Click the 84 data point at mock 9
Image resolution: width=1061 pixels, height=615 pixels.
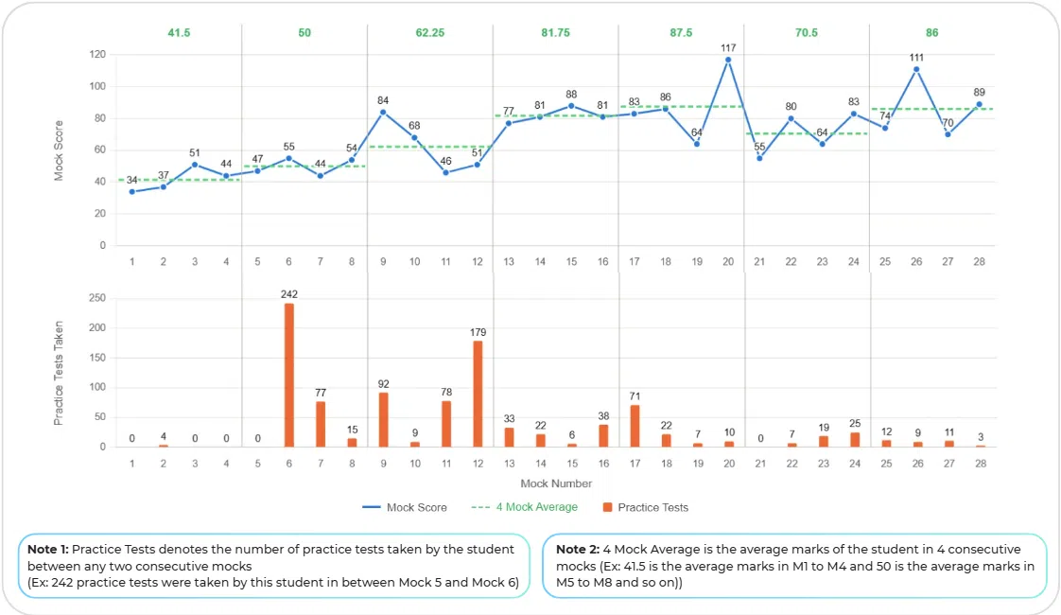pos(383,113)
